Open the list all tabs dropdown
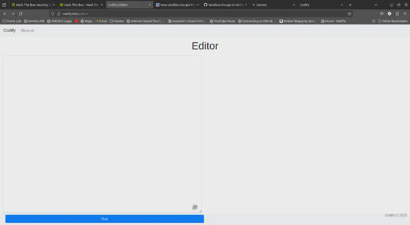This screenshot has height=225, width=410. 376,5
